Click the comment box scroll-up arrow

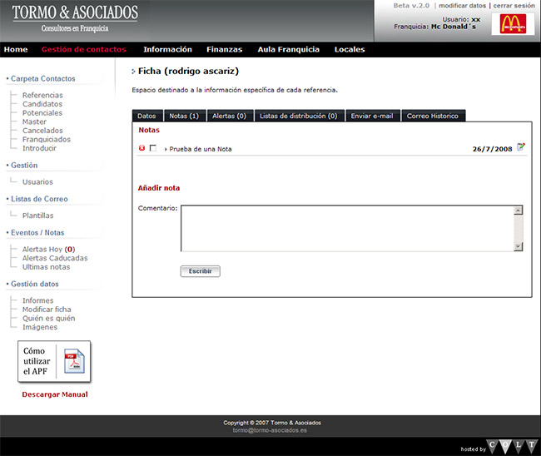519,211
